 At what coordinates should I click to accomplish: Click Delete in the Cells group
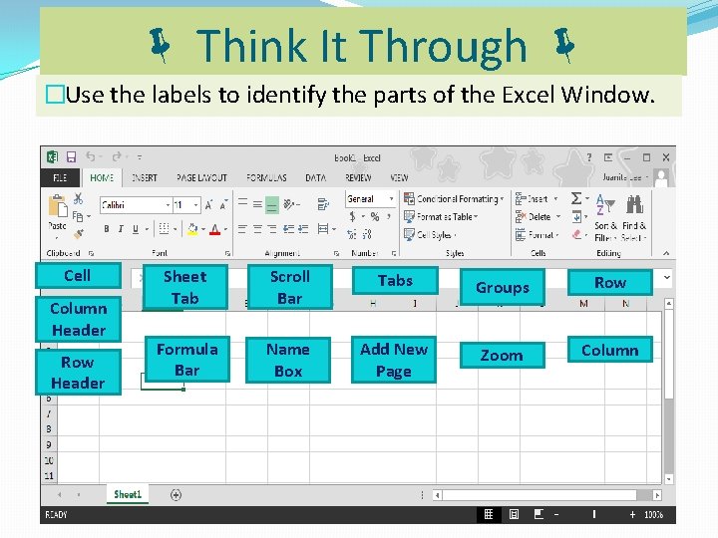pos(538,216)
